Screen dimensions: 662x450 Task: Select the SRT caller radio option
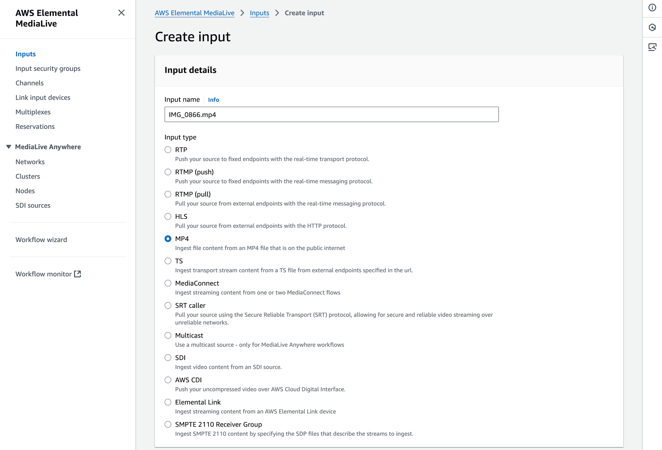pos(168,305)
